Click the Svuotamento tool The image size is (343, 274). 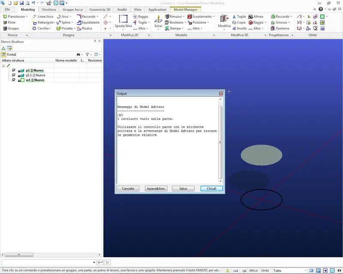point(201,16)
